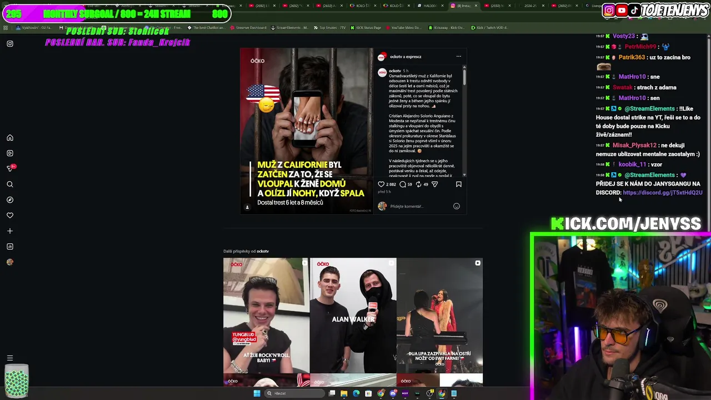
Task: Click the Patrik363 username in chat
Action: (x=632, y=57)
